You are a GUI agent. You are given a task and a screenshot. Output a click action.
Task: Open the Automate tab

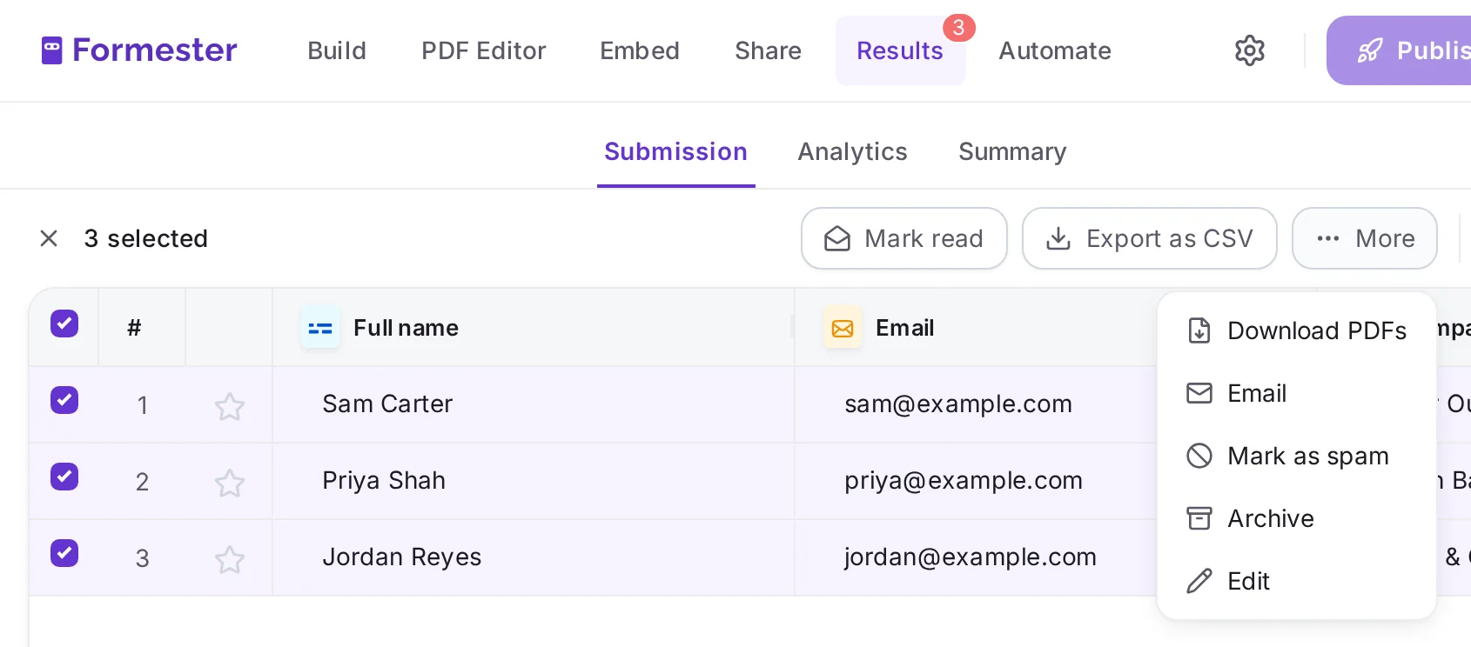tap(1055, 50)
